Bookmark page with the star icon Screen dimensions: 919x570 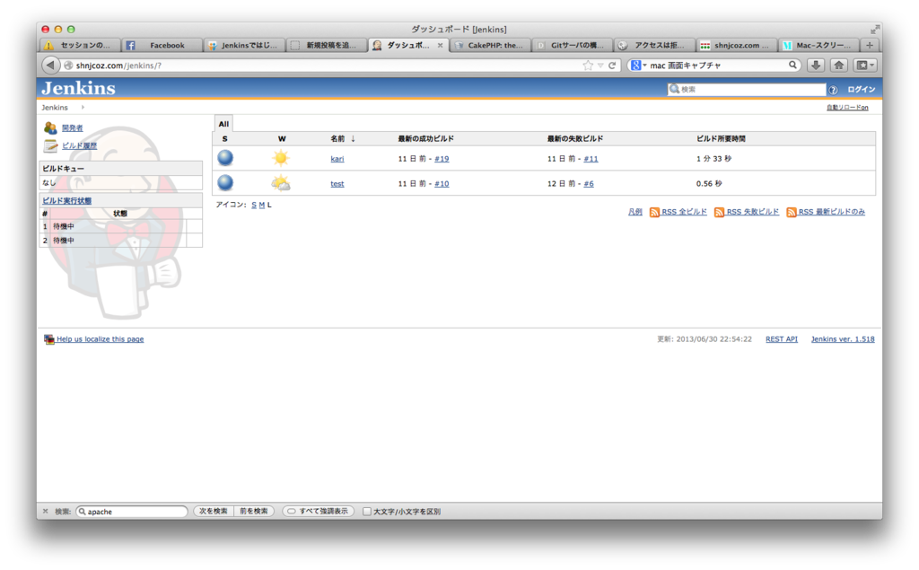tap(588, 66)
